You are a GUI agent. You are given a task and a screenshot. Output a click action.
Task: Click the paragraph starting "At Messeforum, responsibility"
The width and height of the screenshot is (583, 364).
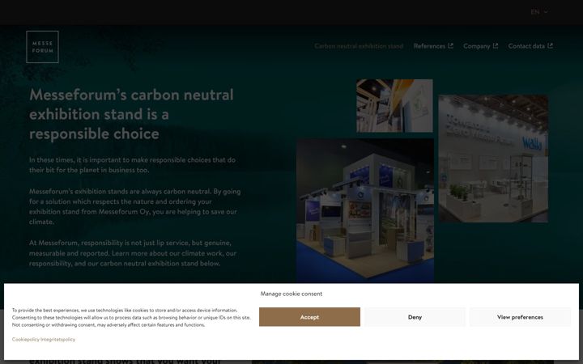point(133,253)
